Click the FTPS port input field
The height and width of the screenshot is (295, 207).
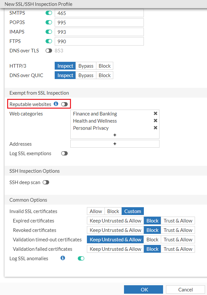99,42
